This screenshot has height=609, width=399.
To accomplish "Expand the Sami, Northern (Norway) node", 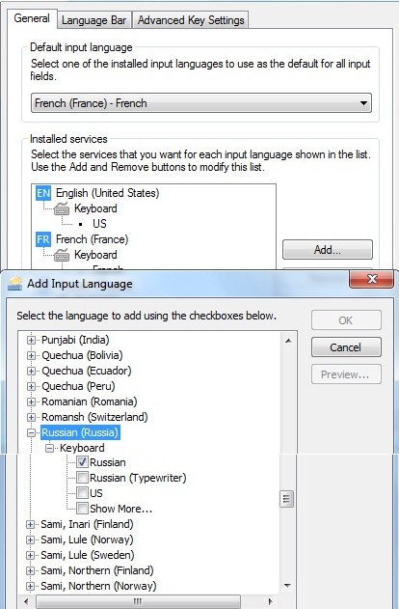I will click(x=30, y=586).
